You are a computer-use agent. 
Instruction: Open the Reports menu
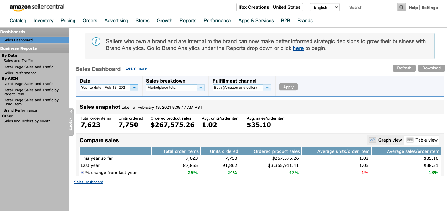click(188, 21)
